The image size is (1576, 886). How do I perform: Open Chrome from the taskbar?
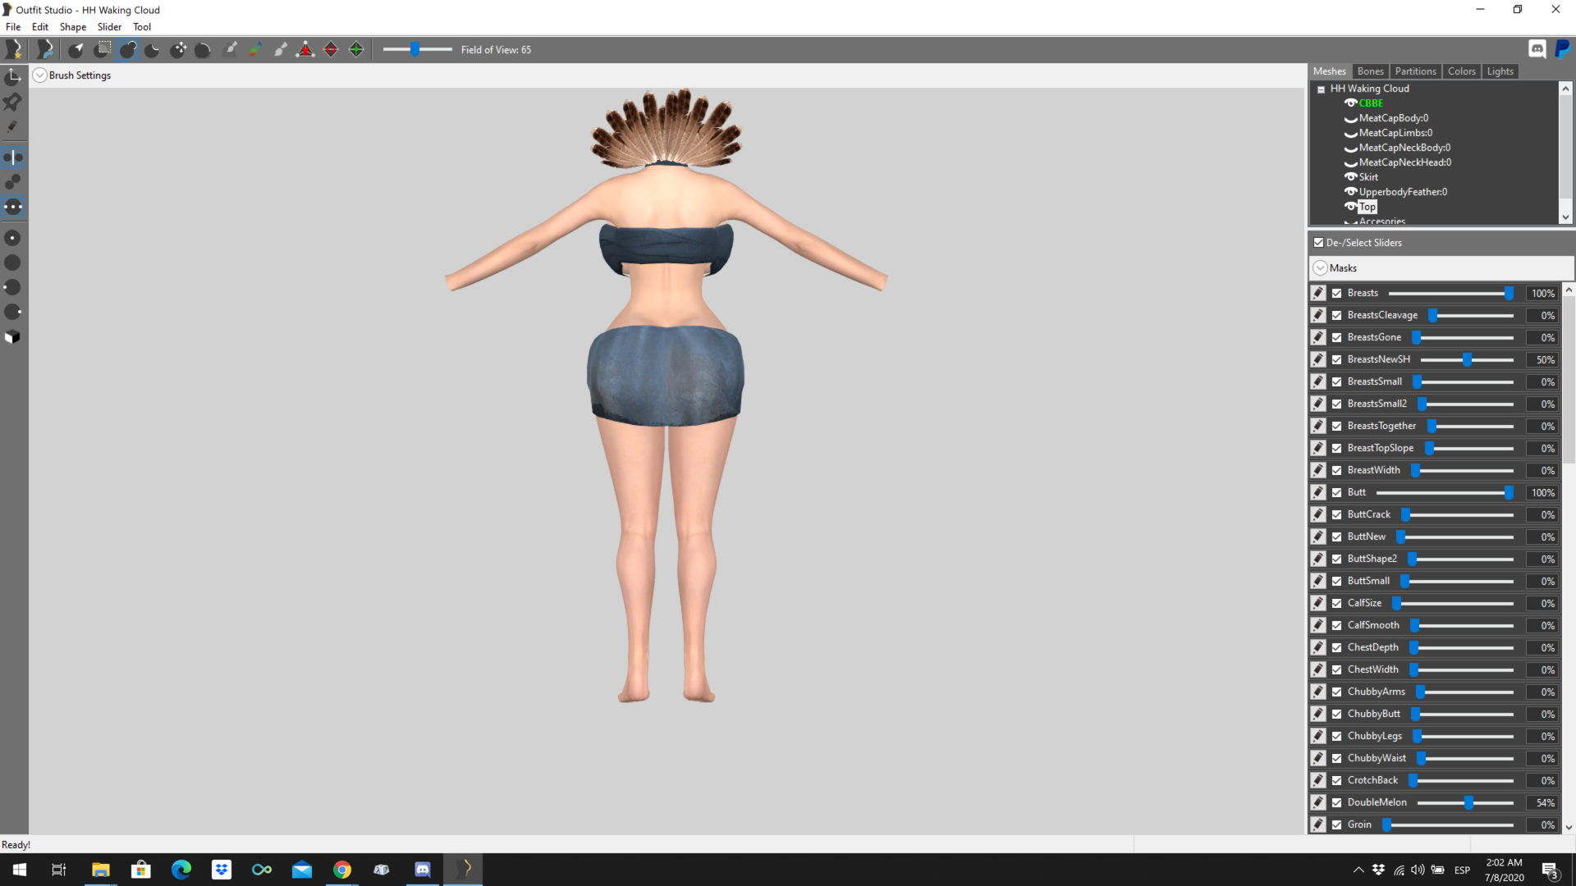pyautogui.click(x=342, y=870)
